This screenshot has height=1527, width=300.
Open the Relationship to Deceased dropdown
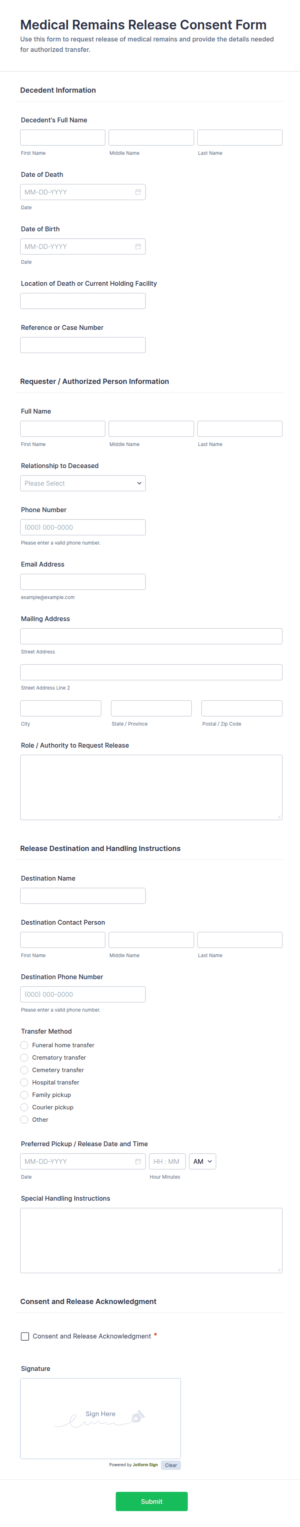click(83, 483)
